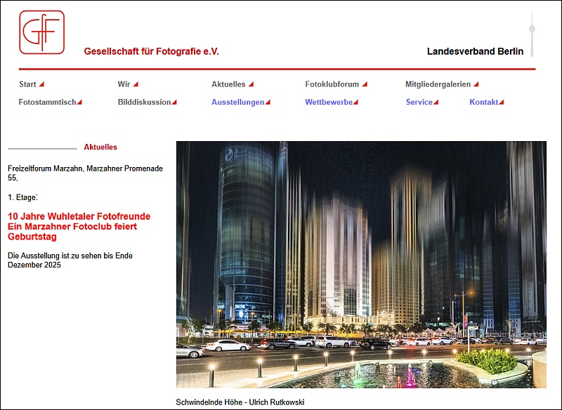Click the Schwindelnde Höhe skyline photo
The image size is (562, 410).
pos(360,265)
